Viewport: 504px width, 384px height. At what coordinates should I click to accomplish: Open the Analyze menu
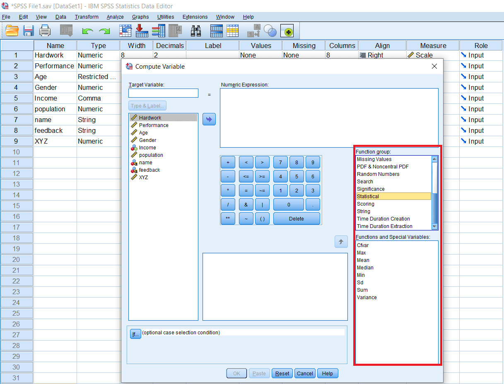(115, 17)
